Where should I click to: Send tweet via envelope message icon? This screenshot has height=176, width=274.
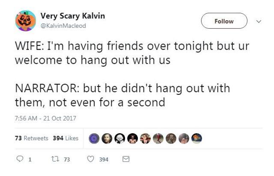(126, 159)
